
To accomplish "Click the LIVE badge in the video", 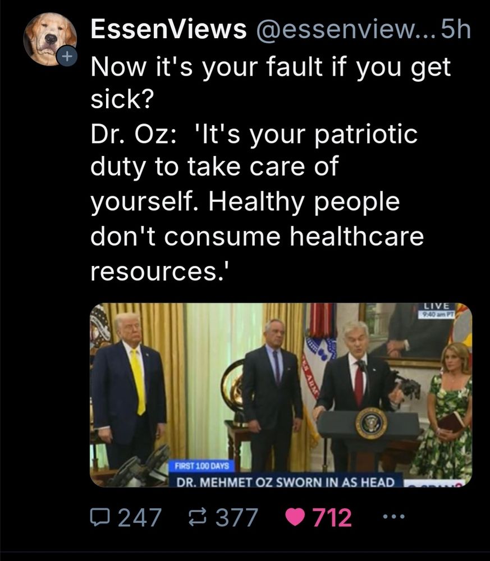I will 437,307.
